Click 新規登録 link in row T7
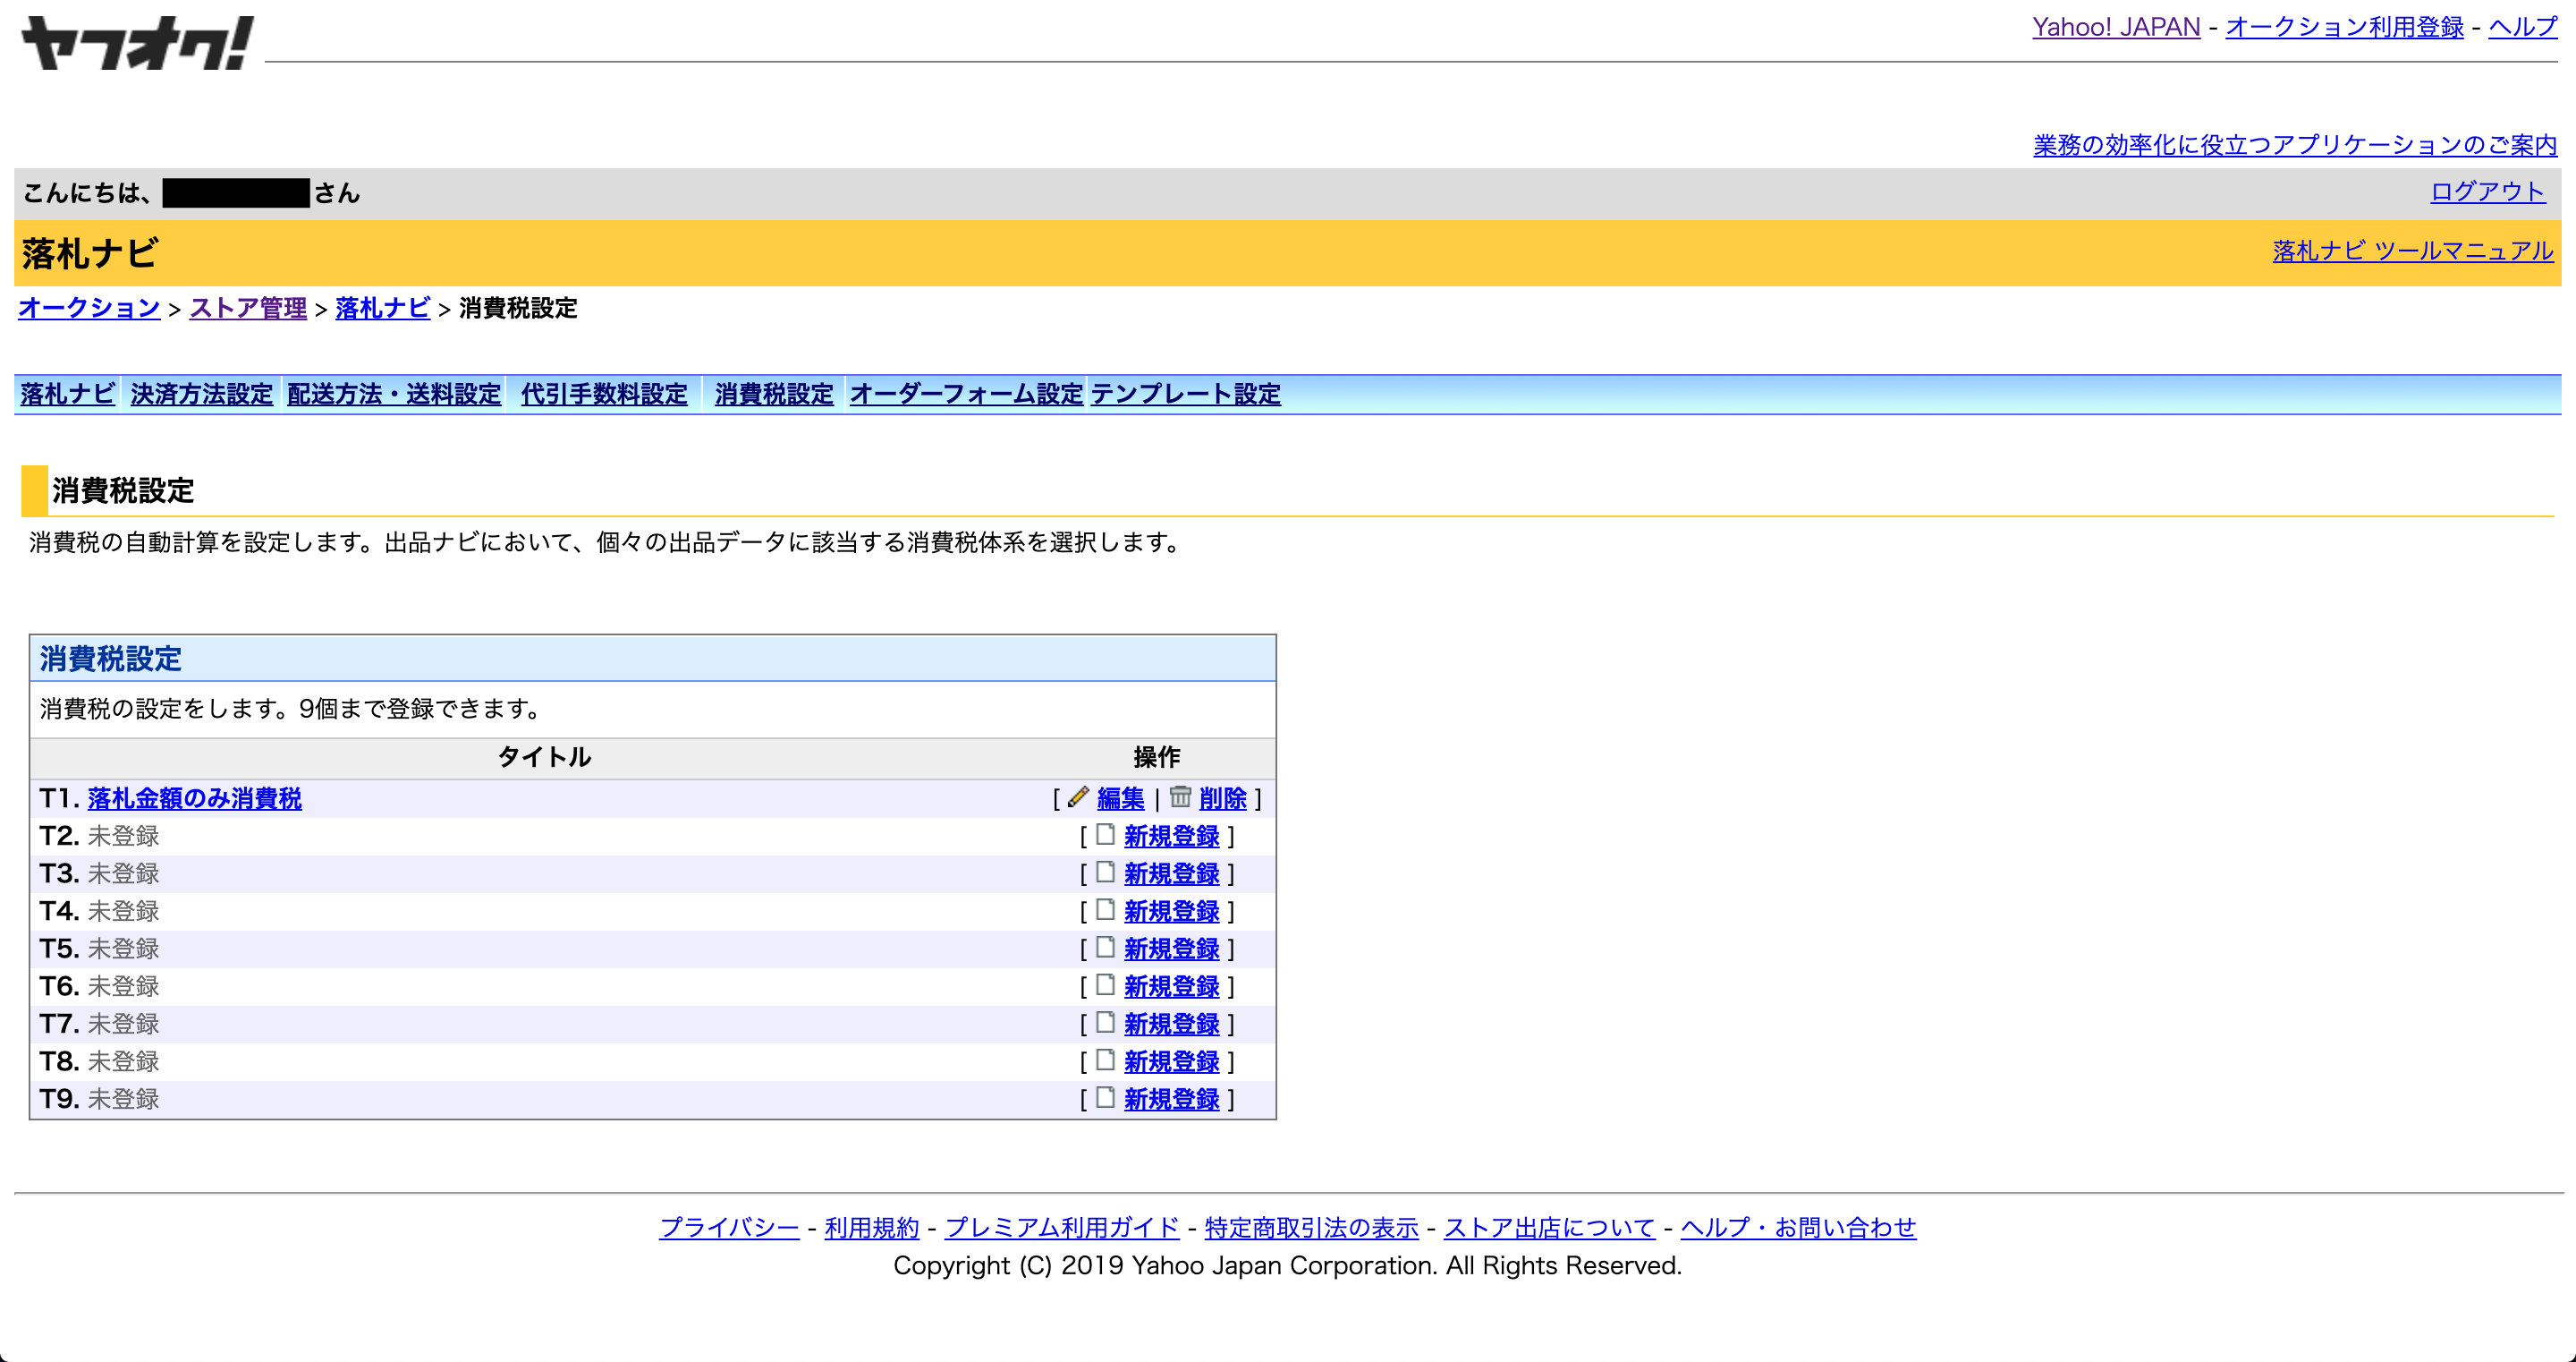 (1171, 1024)
